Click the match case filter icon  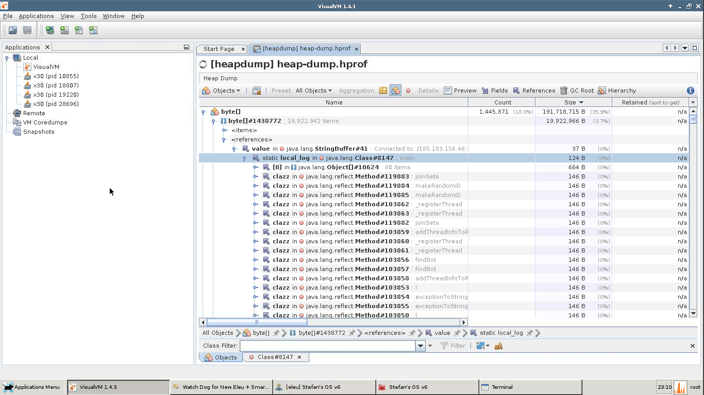498,346
